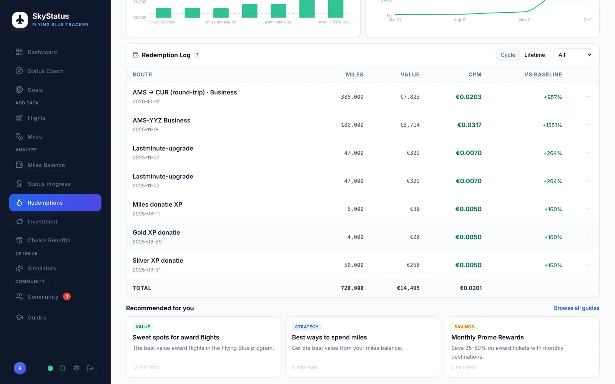The height and width of the screenshot is (384, 615).
Task: Sort by VS BASELINE column header
Action: click(543, 74)
